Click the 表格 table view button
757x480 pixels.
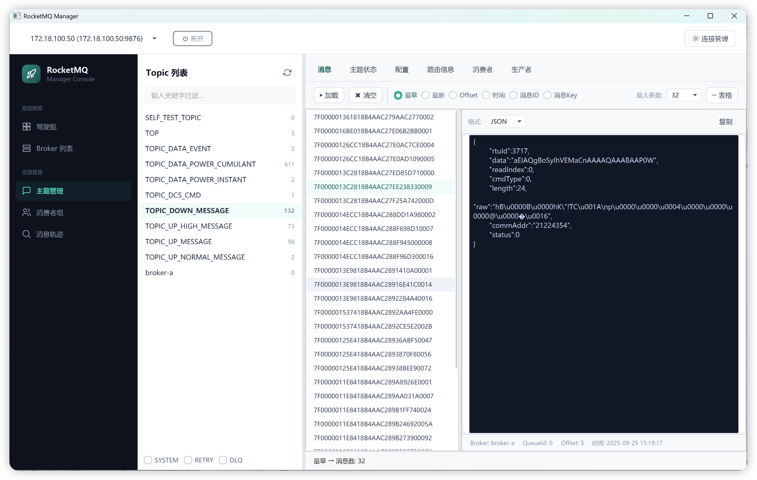[722, 95]
